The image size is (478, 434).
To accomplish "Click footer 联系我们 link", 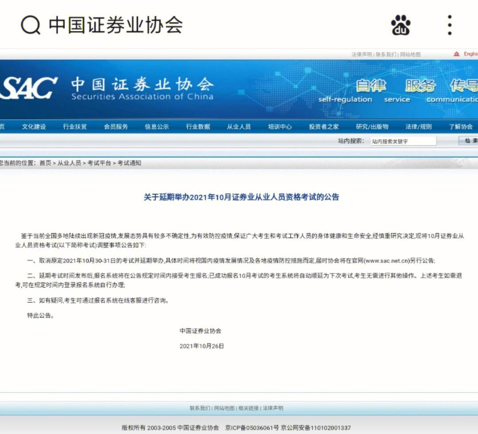I will coord(200,408).
